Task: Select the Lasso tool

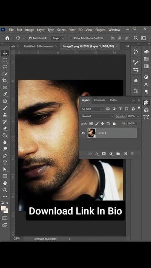Action: (x=5, y=67)
